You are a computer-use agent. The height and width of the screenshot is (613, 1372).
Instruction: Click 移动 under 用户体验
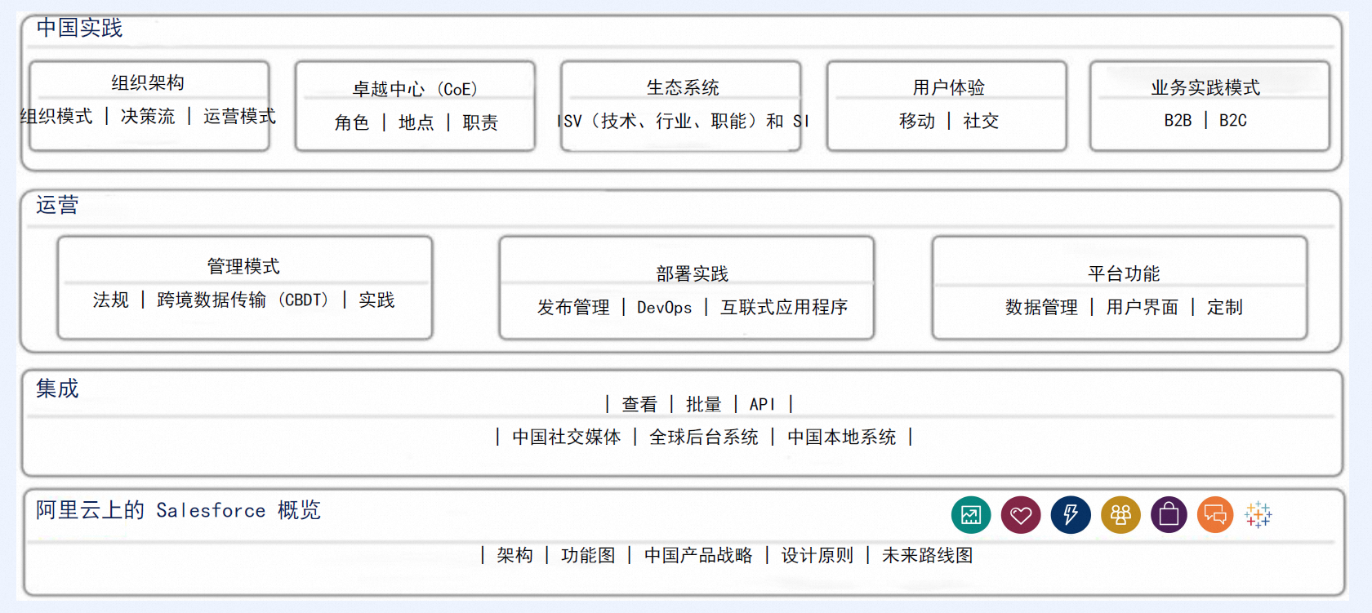pos(917,121)
